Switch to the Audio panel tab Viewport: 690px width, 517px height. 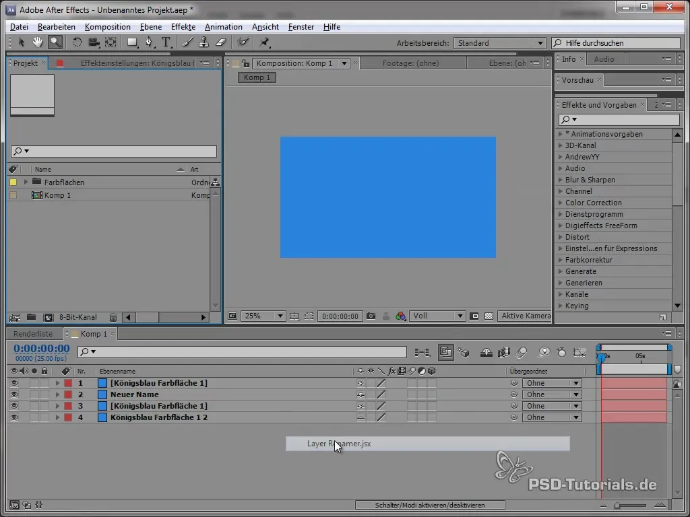604,59
